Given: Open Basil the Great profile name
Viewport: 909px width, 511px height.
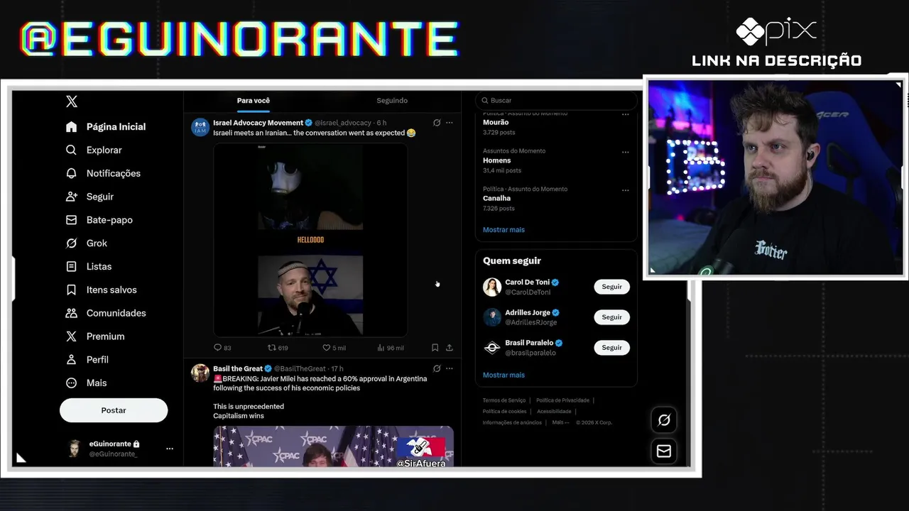Looking at the screenshot, I should [238, 368].
